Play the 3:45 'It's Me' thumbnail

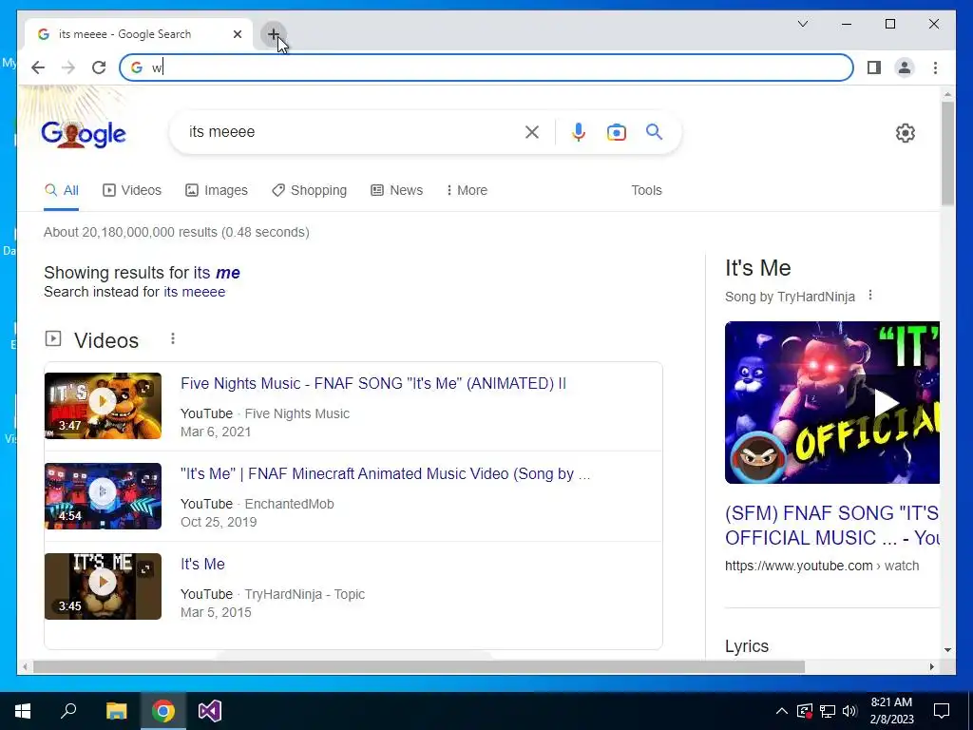[x=103, y=586]
